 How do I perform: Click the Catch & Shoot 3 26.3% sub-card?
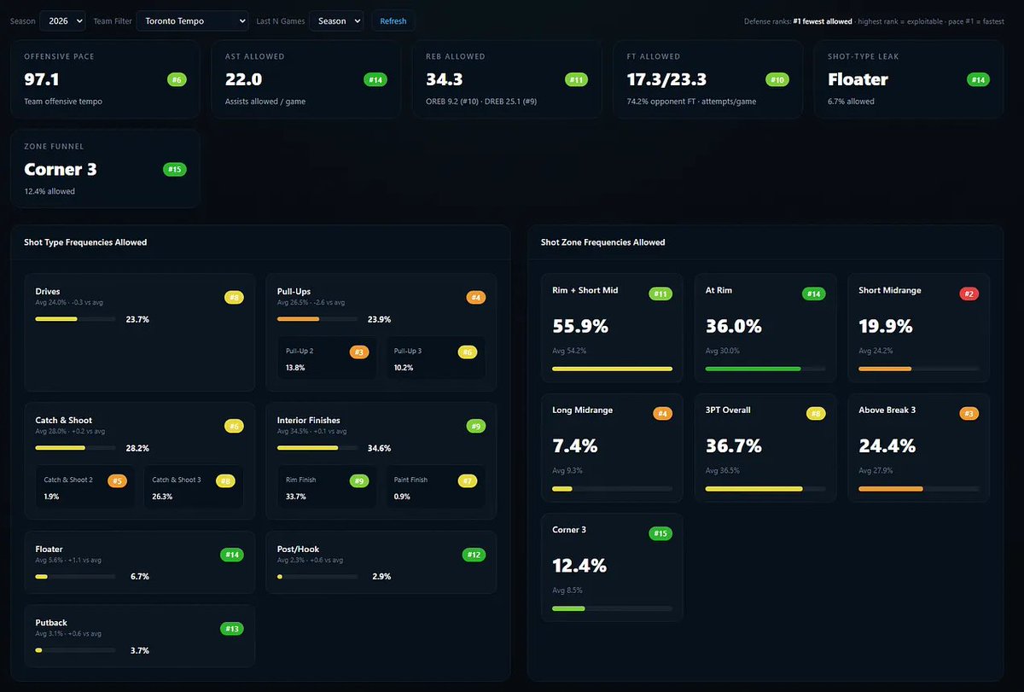coord(193,487)
